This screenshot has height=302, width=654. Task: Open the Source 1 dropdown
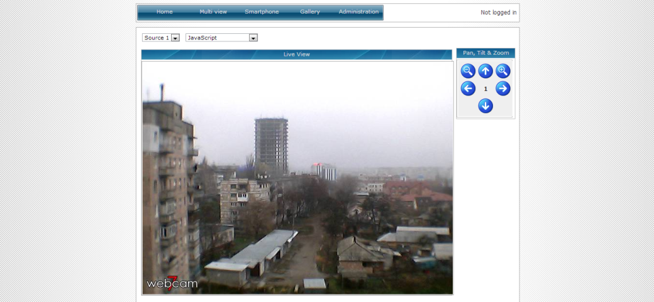[x=162, y=38]
